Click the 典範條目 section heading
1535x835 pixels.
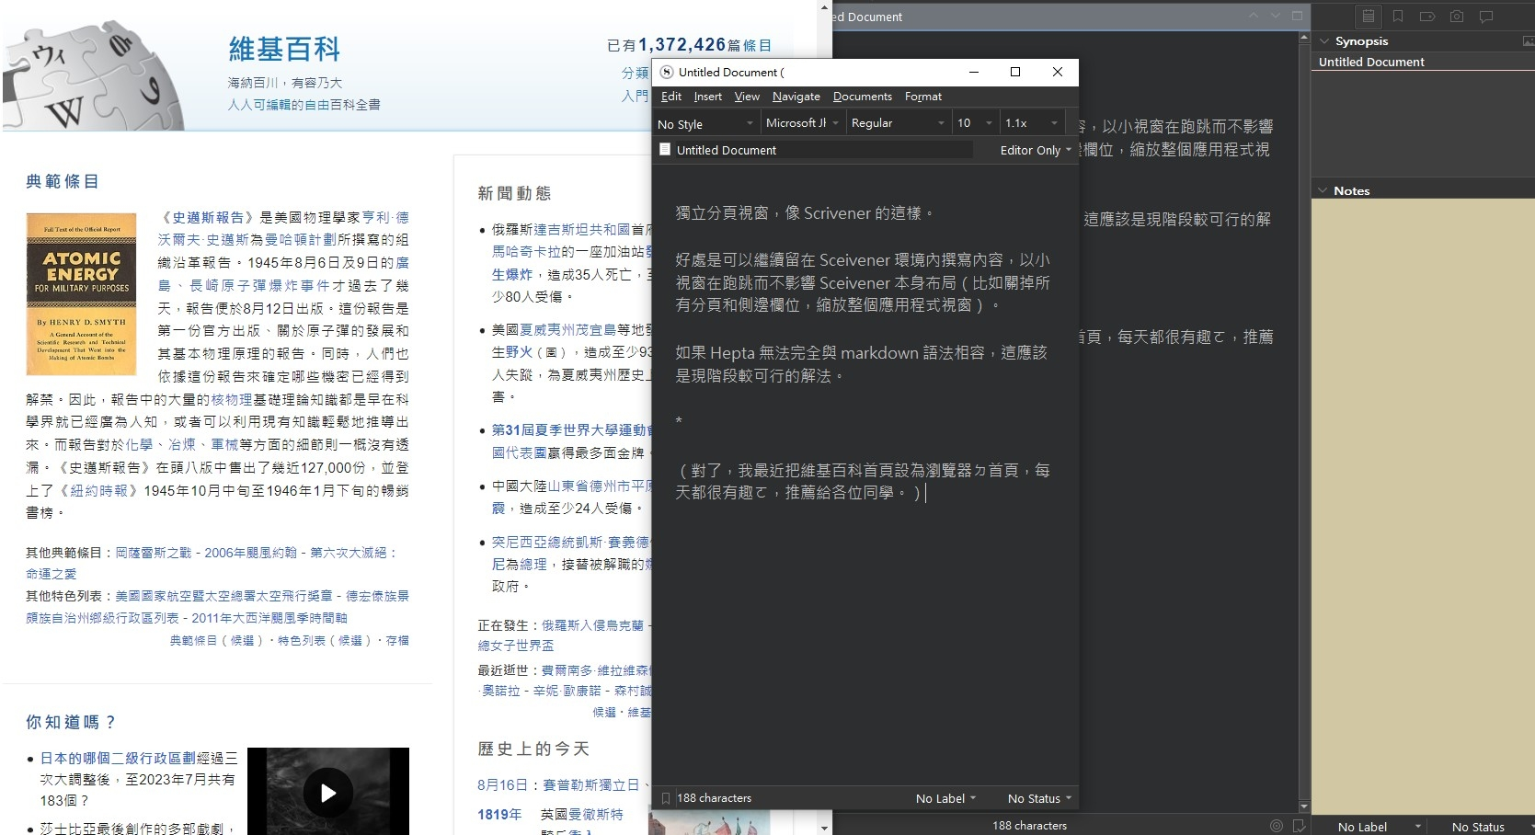(63, 181)
